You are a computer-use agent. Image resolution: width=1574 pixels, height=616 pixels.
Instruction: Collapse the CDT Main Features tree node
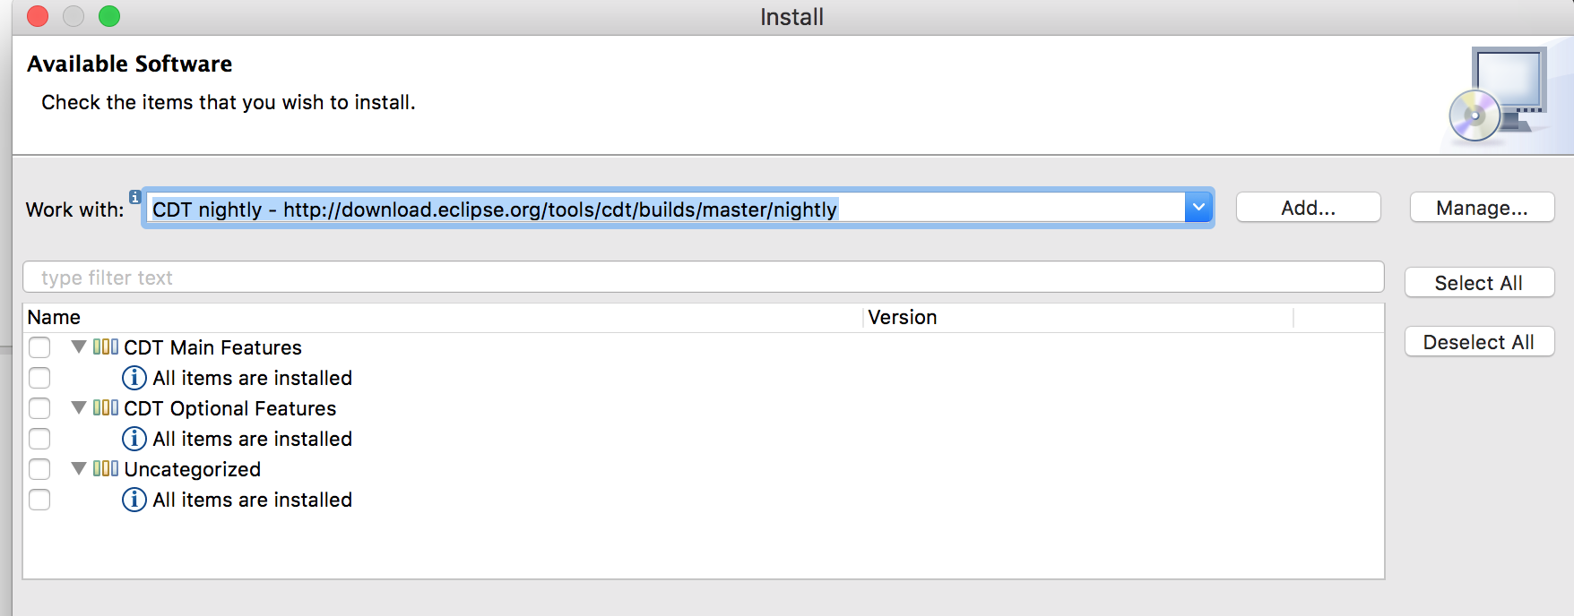[x=79, y=346]
